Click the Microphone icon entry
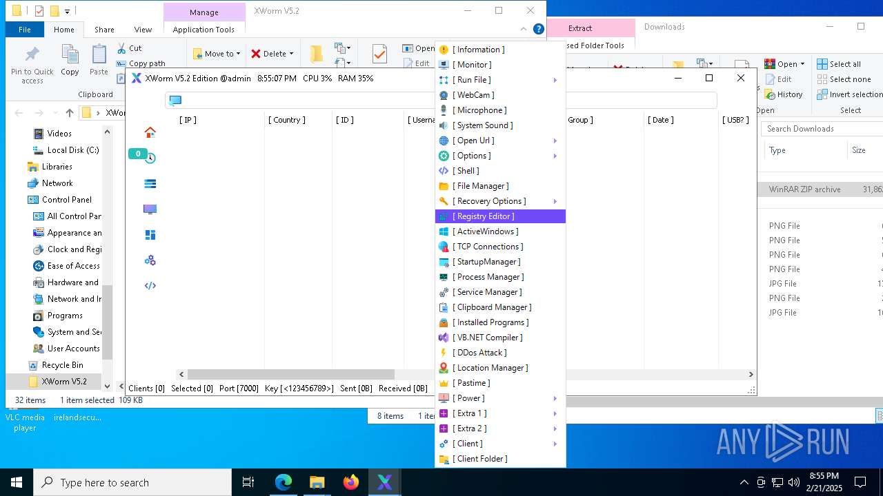This screenshot has height=496, width=883. point(444,110)
